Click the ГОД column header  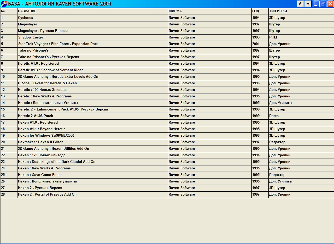click(256, 11)
